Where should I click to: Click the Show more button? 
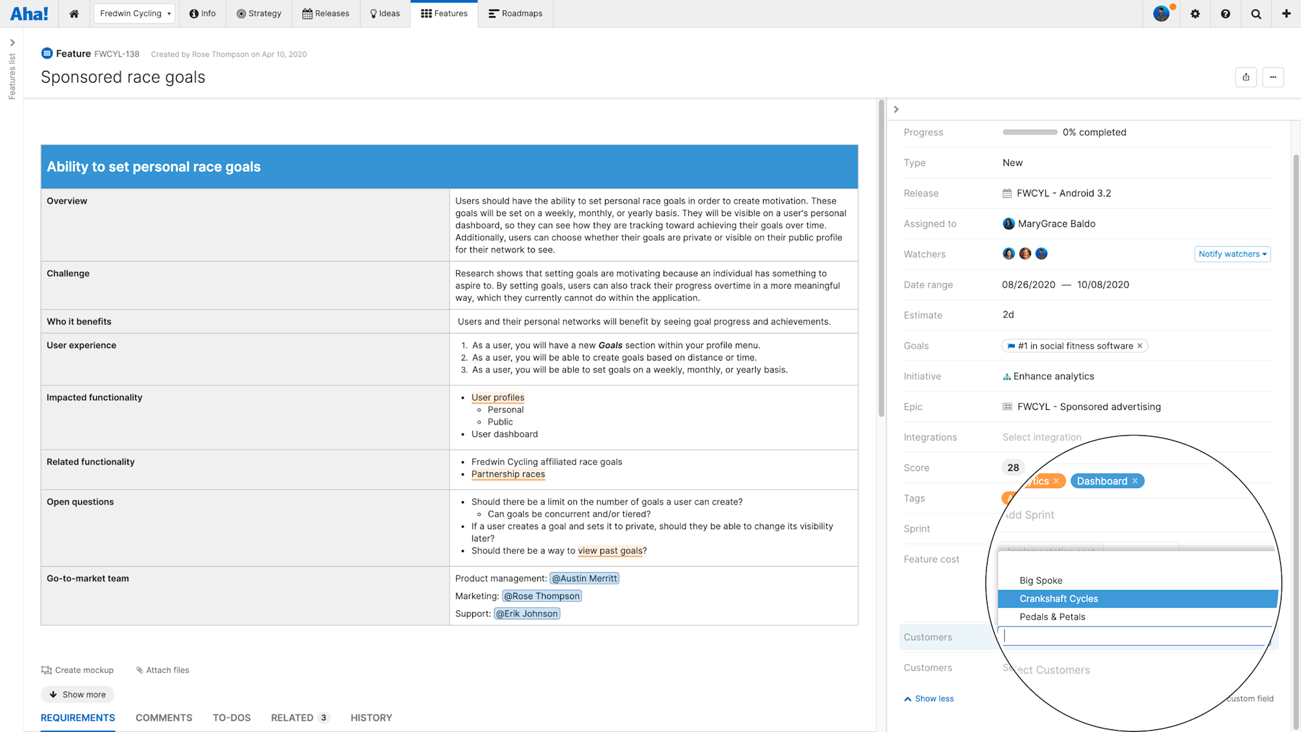(x=77, y=694)
